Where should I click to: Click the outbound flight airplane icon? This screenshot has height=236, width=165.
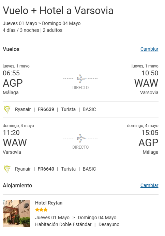coord(81,78)
